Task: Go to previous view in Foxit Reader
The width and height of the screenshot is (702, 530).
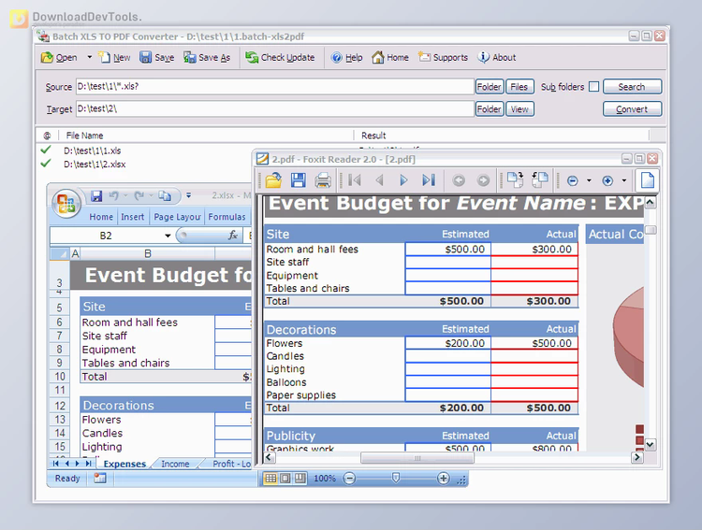Action: (459, 180)
